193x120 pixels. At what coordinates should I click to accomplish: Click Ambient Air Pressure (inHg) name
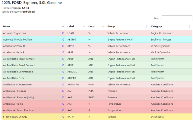(18, 97)
